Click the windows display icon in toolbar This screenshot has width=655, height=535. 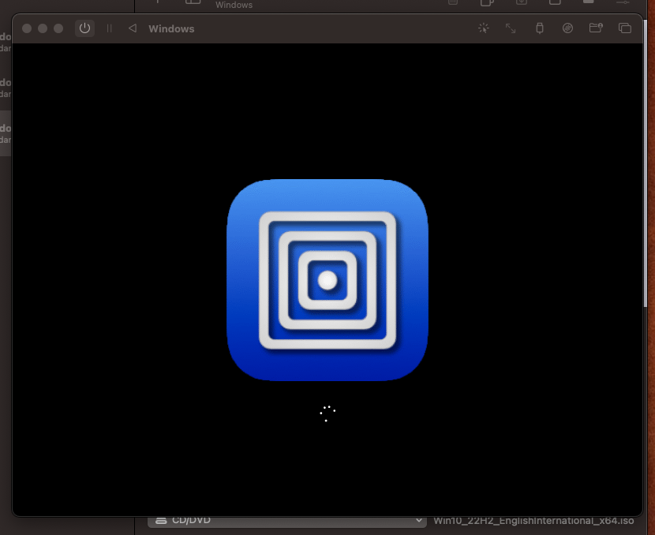point(624,28)
